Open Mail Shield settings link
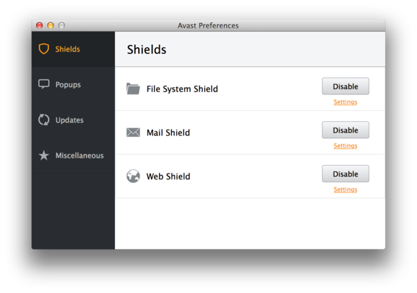 345,146
